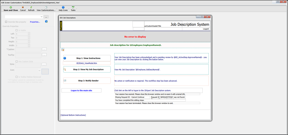The image size is (288, 135).
Task: Open the Tasks toolbar menu
Action: pos(73,8)
